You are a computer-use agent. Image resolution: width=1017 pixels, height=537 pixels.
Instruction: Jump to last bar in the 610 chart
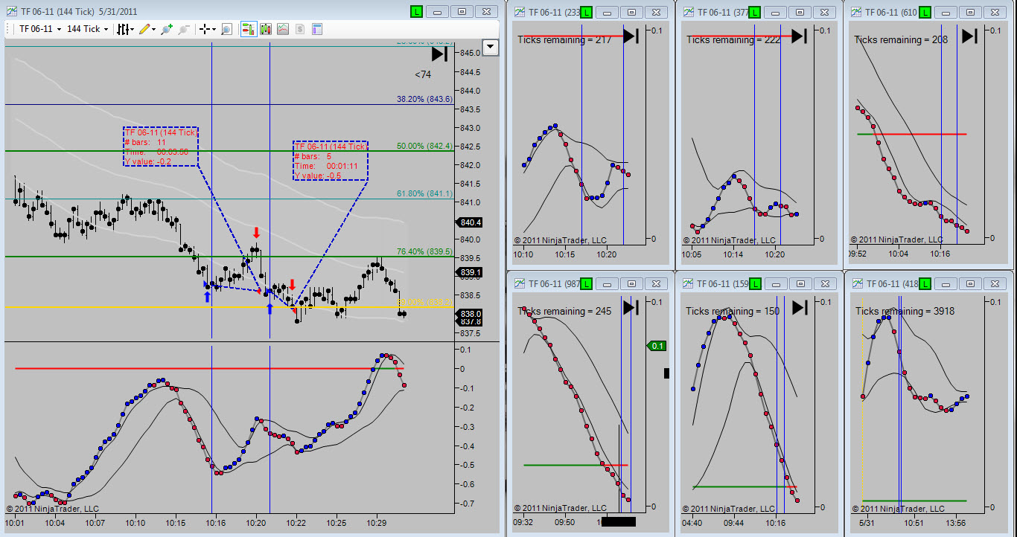click(969, 36)
